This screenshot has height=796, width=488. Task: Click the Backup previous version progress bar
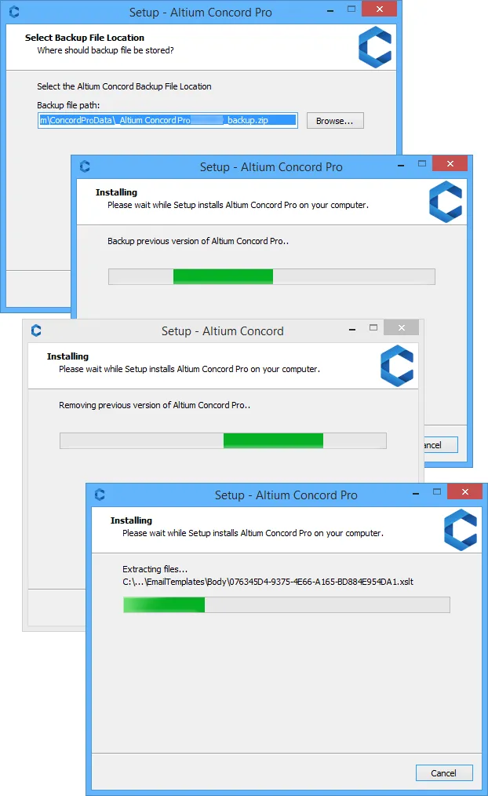tap(272, 276)
